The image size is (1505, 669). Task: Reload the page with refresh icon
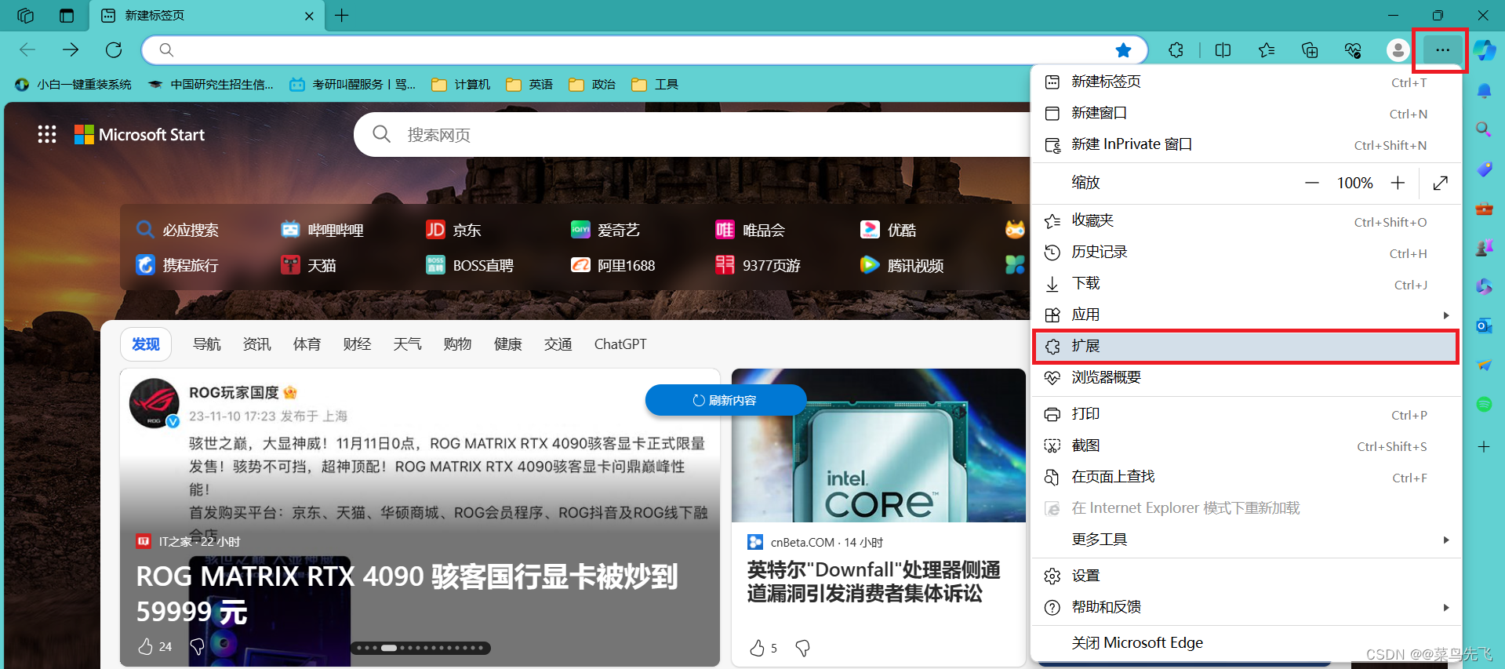[x=114, y=50]
